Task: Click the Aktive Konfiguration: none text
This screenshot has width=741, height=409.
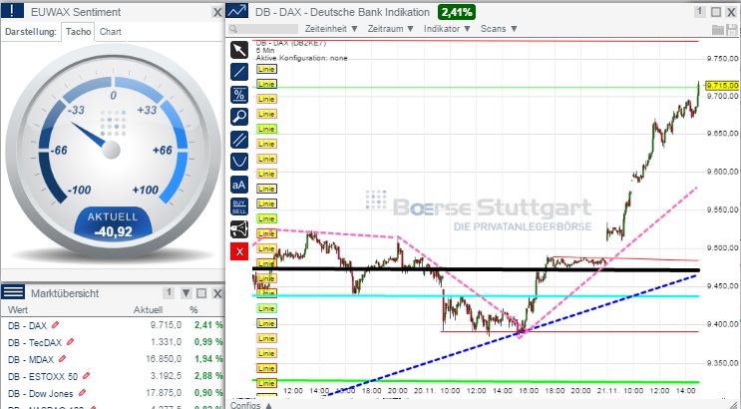Action: tap(301, 58)
